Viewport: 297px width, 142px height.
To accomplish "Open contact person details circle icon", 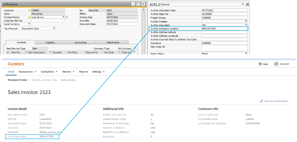I will (67, 17).
